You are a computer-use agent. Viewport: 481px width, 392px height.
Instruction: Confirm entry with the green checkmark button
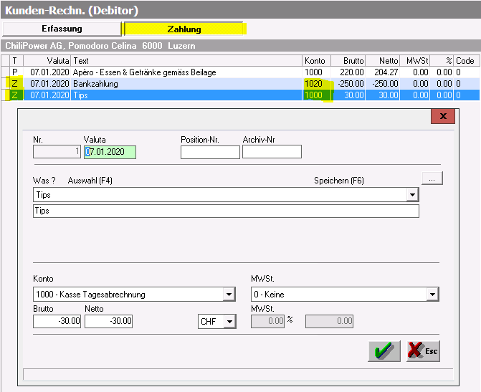384,351
